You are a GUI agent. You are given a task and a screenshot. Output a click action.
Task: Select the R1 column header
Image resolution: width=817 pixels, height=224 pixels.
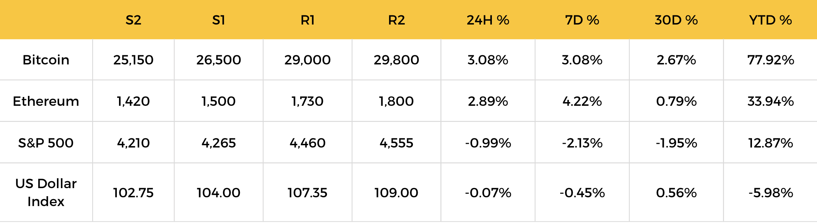[x=307, y=20]
